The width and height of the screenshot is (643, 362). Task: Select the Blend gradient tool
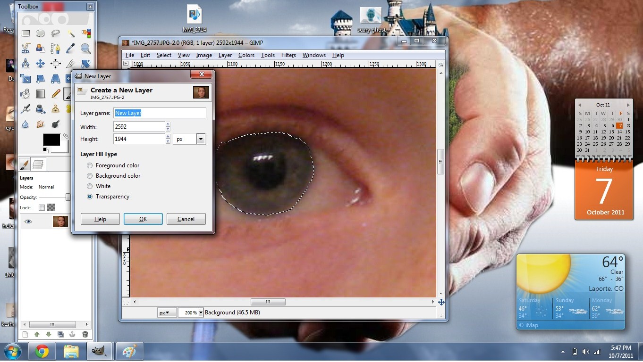[x=41, y=94]
